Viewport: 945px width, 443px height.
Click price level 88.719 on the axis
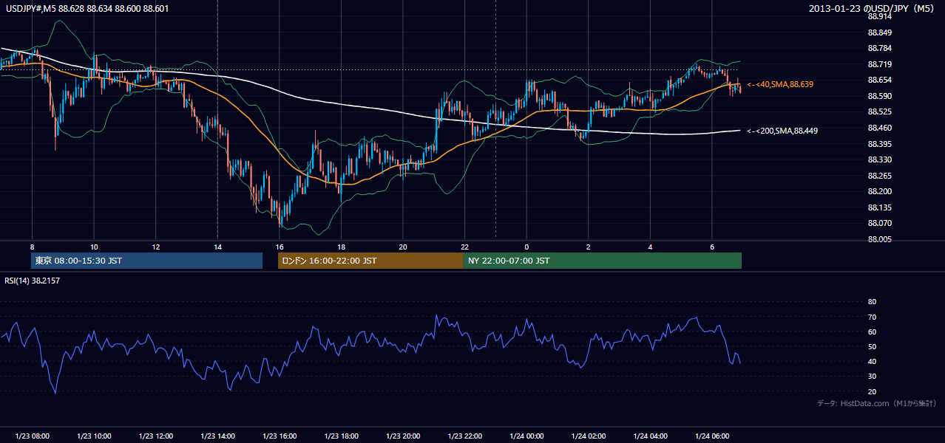coord(879,64)
